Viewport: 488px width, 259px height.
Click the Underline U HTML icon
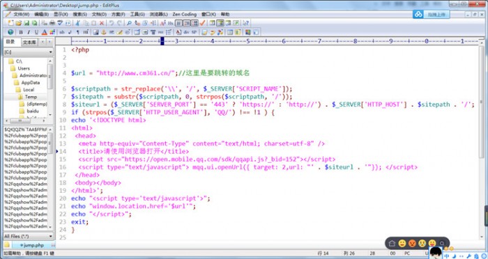36,32
